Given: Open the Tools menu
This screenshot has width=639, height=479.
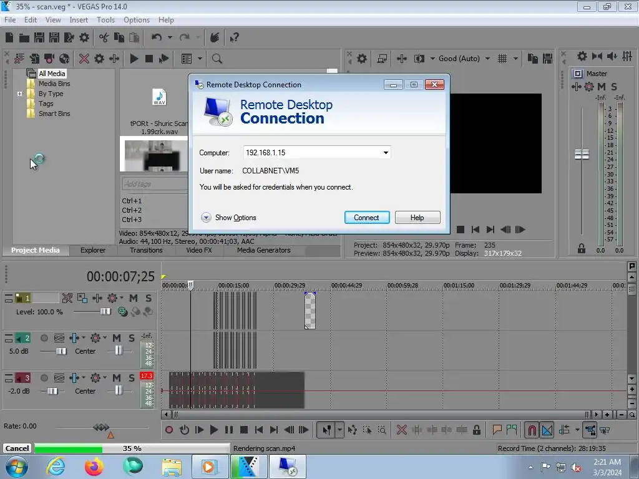Looking at the screenshot, I should coord(105,19).
